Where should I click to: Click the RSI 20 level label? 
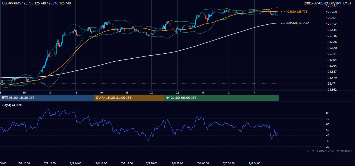coord(327,147)
